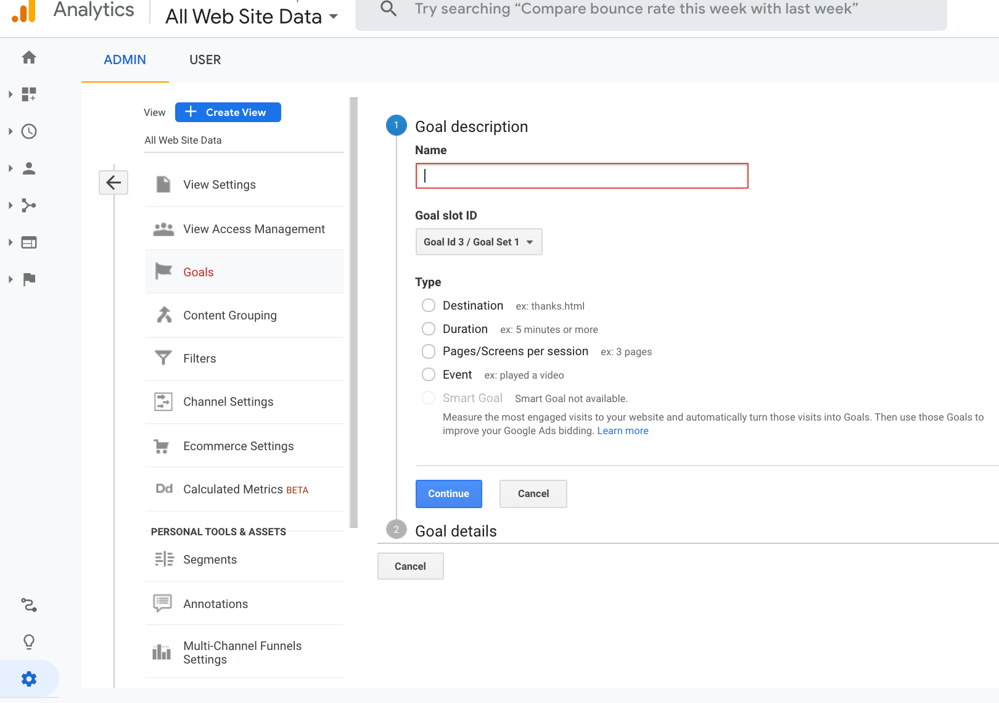The height and width of the screenshot is (703, 999).
Task: Open the Home icon in left sidebar
Action: tap(29, 57)
